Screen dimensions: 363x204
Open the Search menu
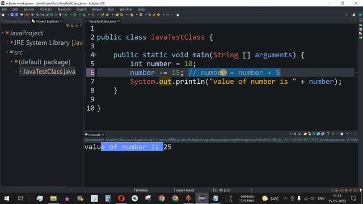tap(82, 9)
